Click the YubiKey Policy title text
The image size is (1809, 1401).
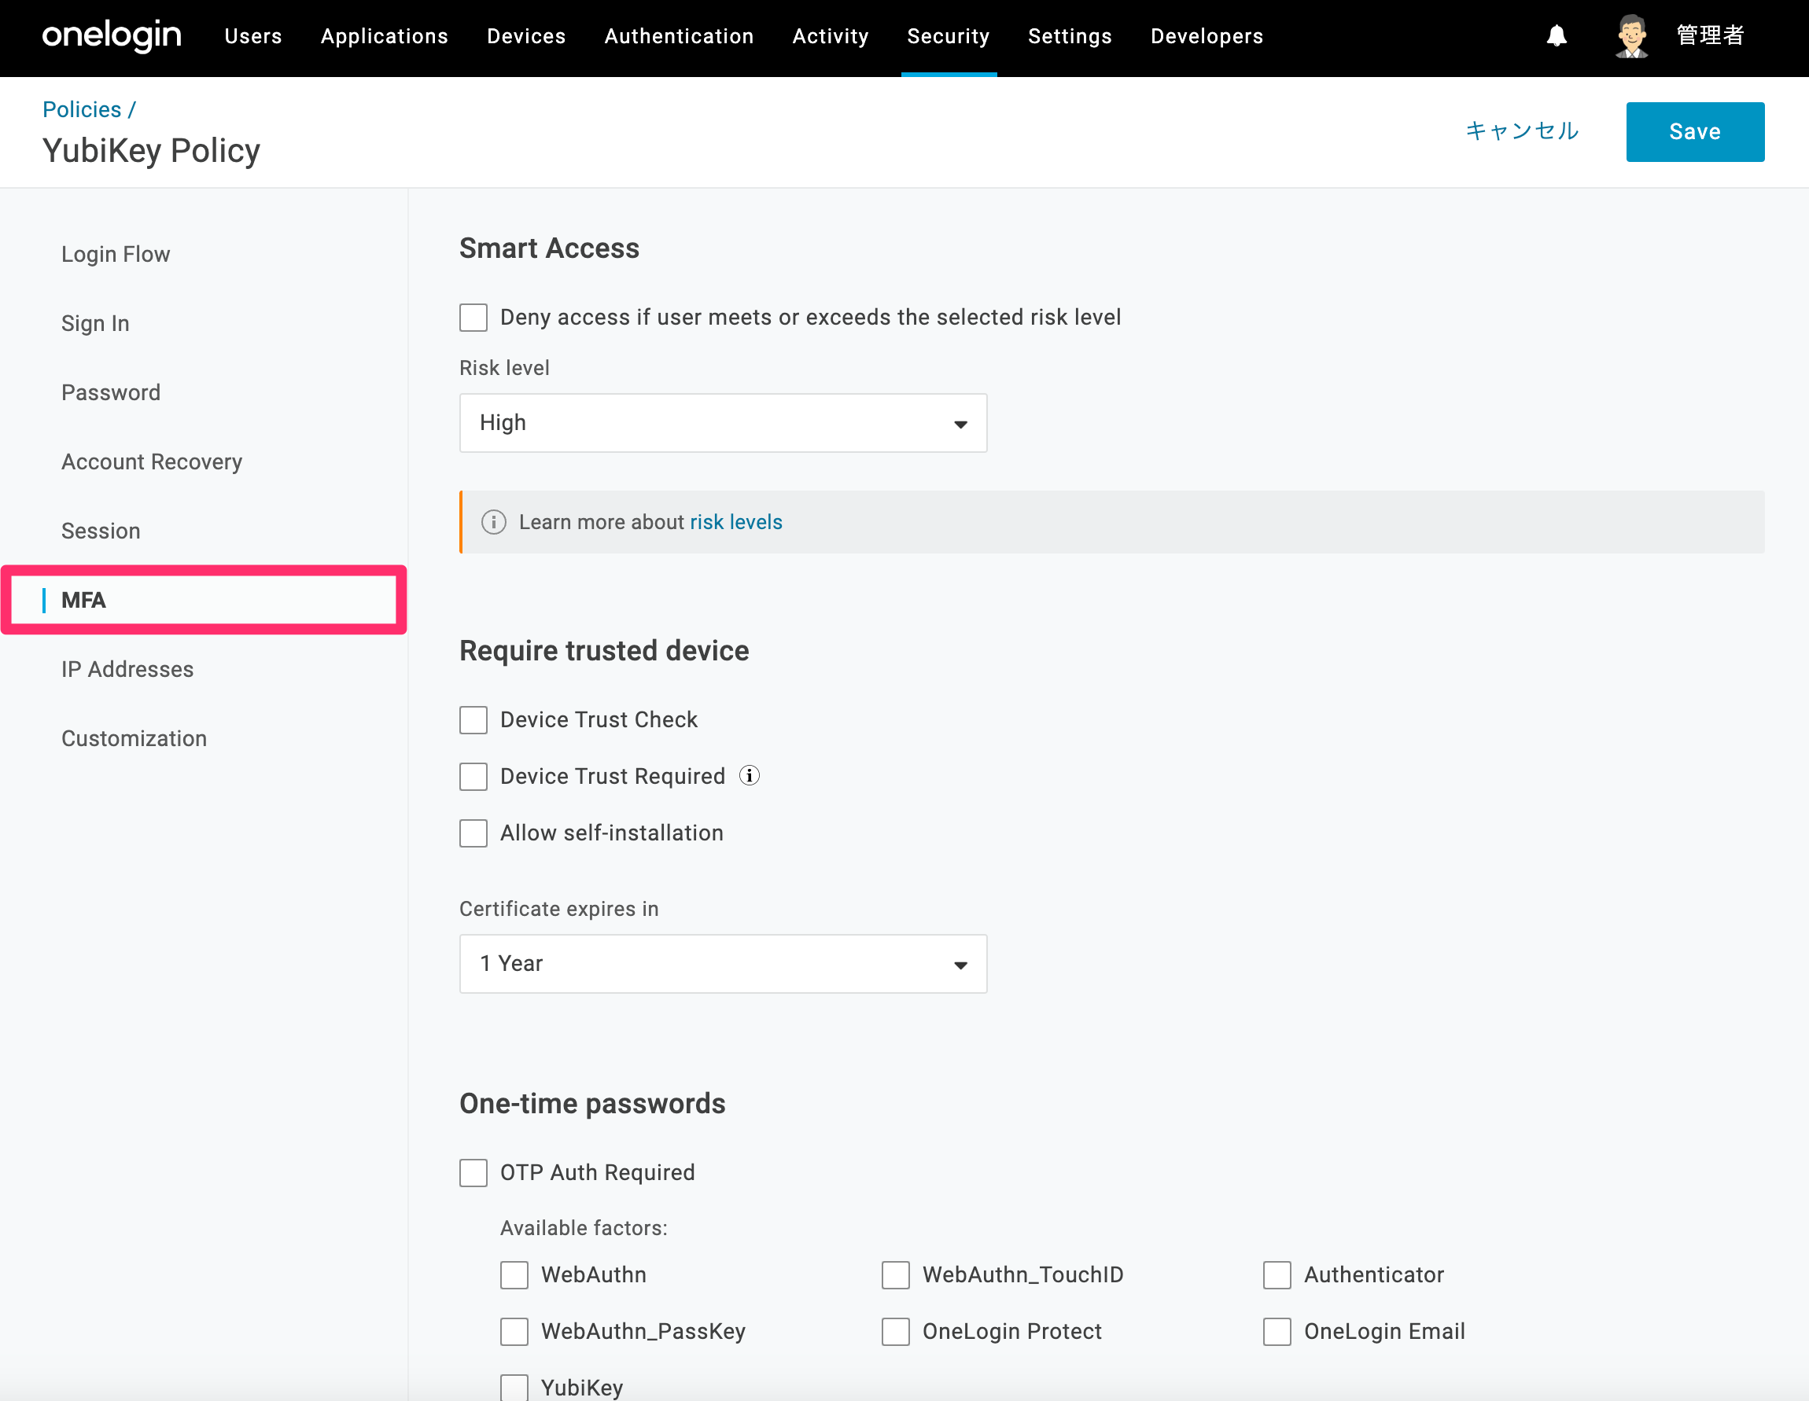152,151
